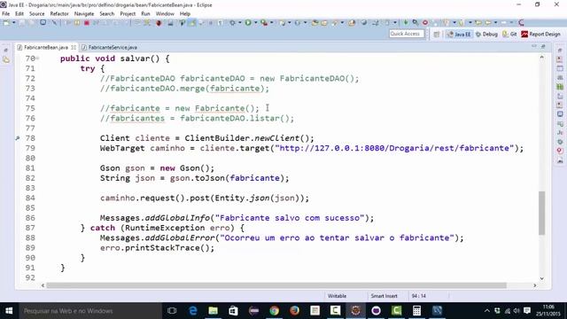Click the Windows Start button

(9, 311)
